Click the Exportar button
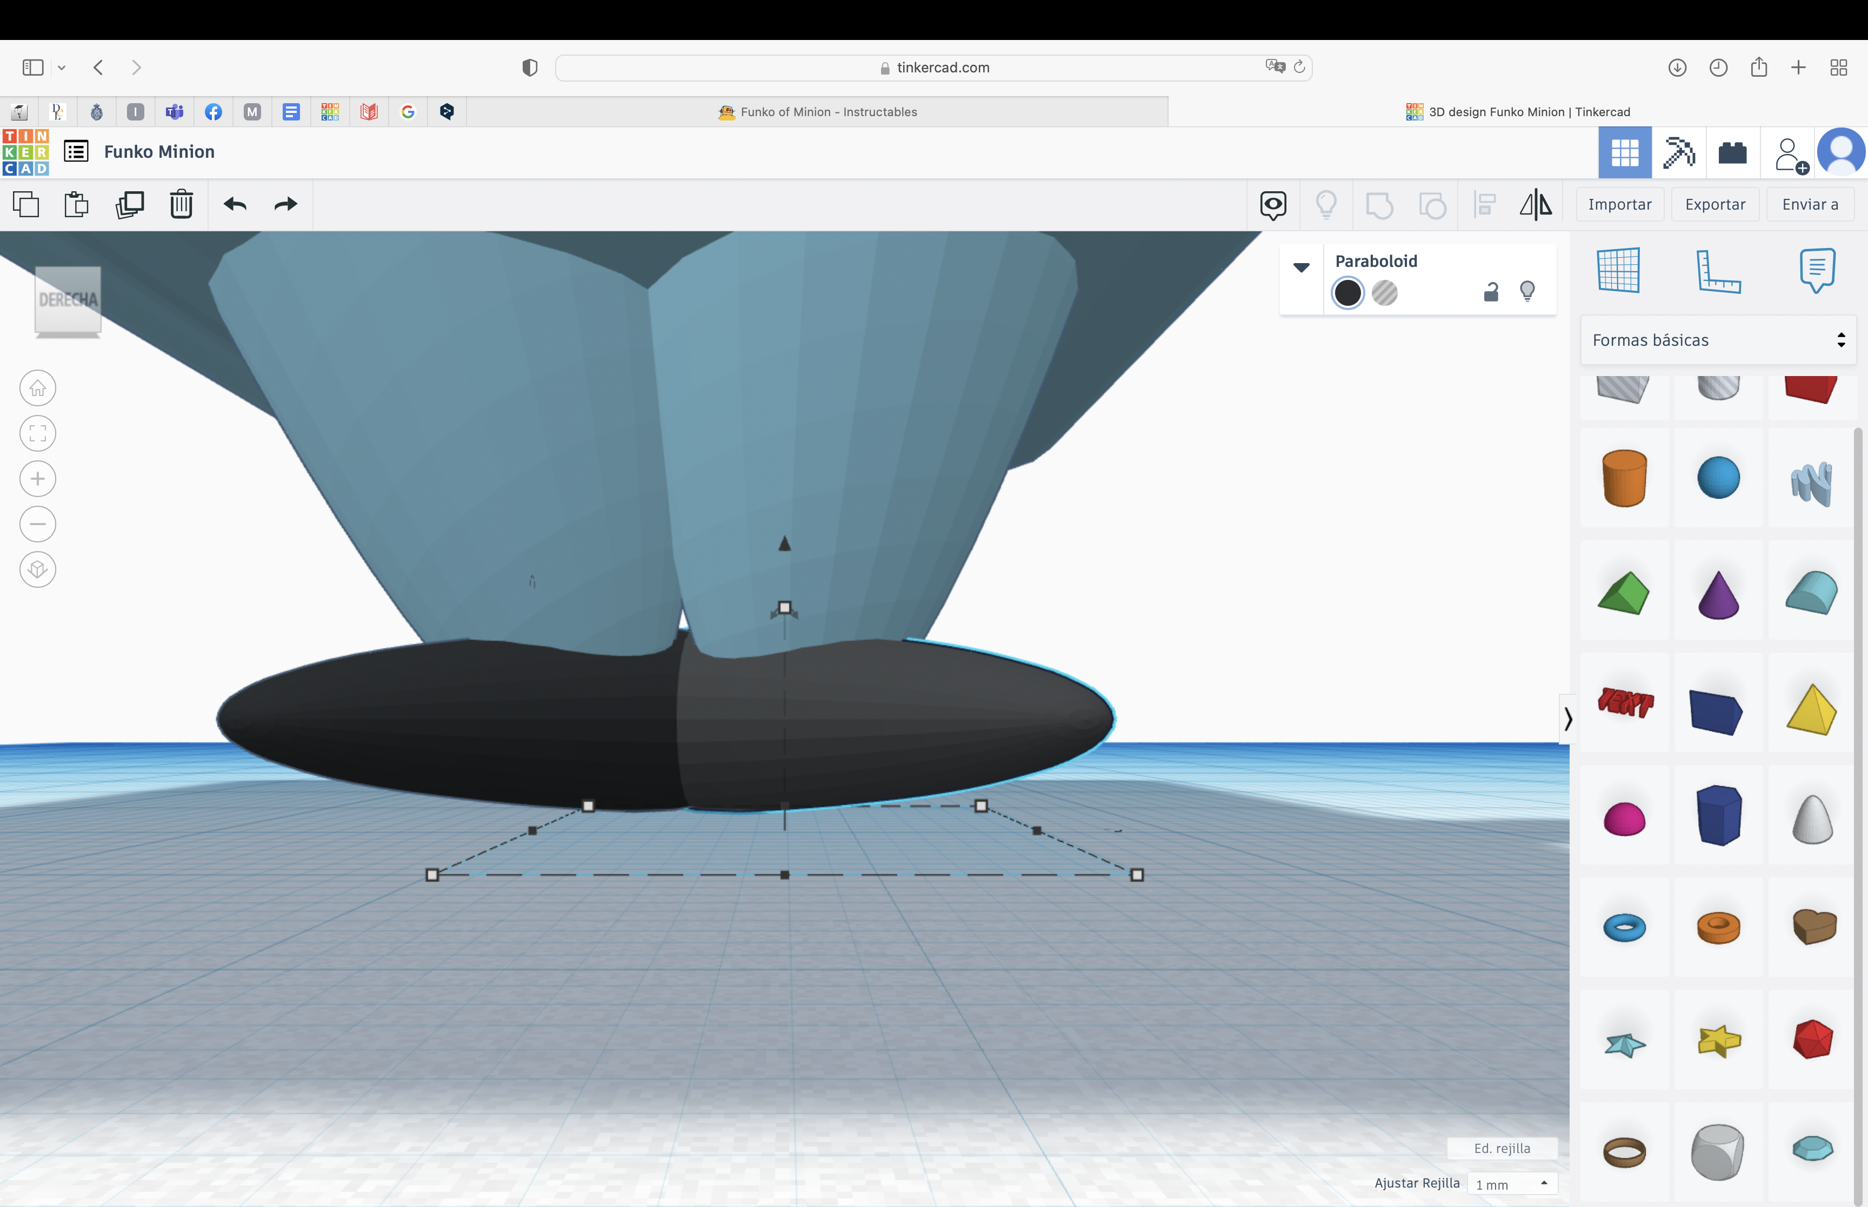This screenshot has width=1868, height=1207. pyautogui.click(x=1715, y=205)
